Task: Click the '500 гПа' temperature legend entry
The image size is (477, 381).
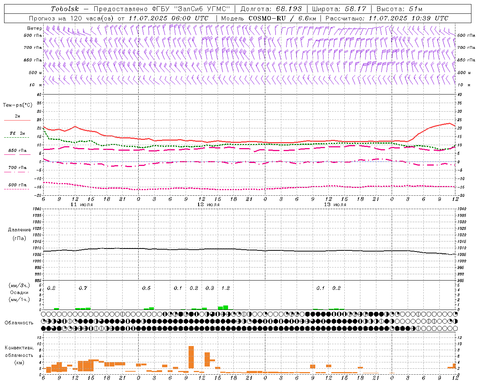Action: click(18, 185)
